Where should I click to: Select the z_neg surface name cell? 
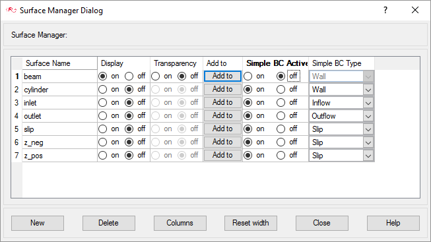(59, 142)
